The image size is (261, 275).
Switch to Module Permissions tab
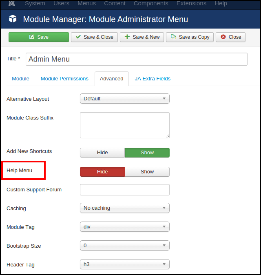coord(64,79)
